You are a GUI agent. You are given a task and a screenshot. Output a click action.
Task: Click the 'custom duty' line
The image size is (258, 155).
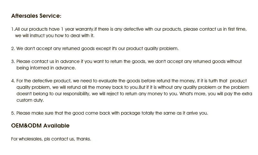pos(30,100)
